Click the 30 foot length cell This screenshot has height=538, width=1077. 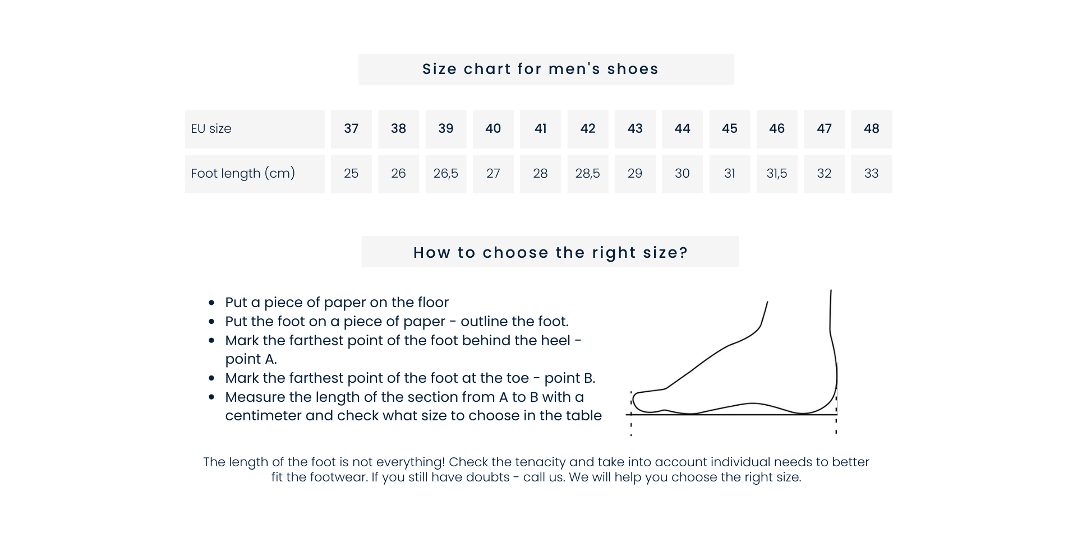coord(682,174)
